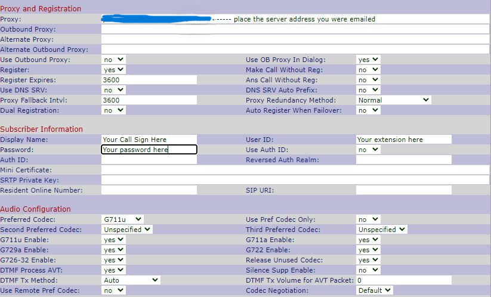Click the User ID input field

pyautogui.click(x=403, y=140)
